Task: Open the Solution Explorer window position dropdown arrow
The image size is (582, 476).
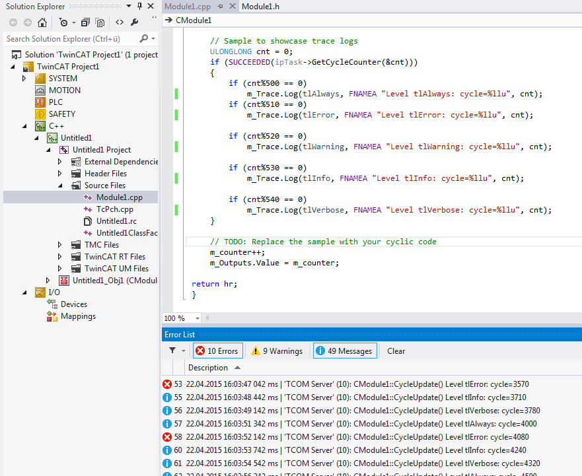Action: click(129, 6)
